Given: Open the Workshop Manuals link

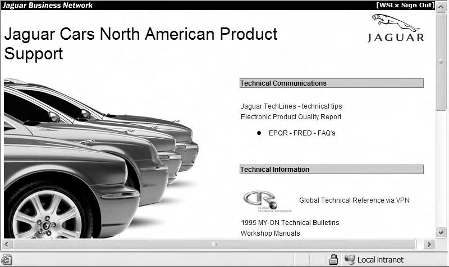Looking at the screenshot, I should pyautogui.click(x=271, y=233).
